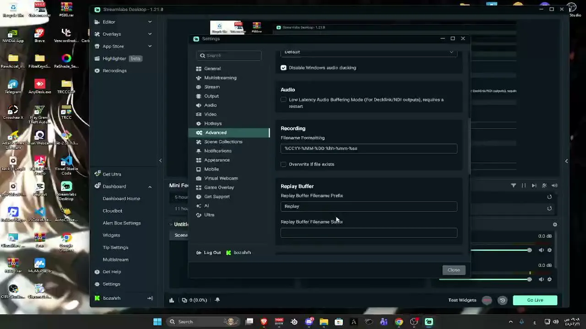
Task: Open the Highlighter sidebar icon
Action: 97,58
